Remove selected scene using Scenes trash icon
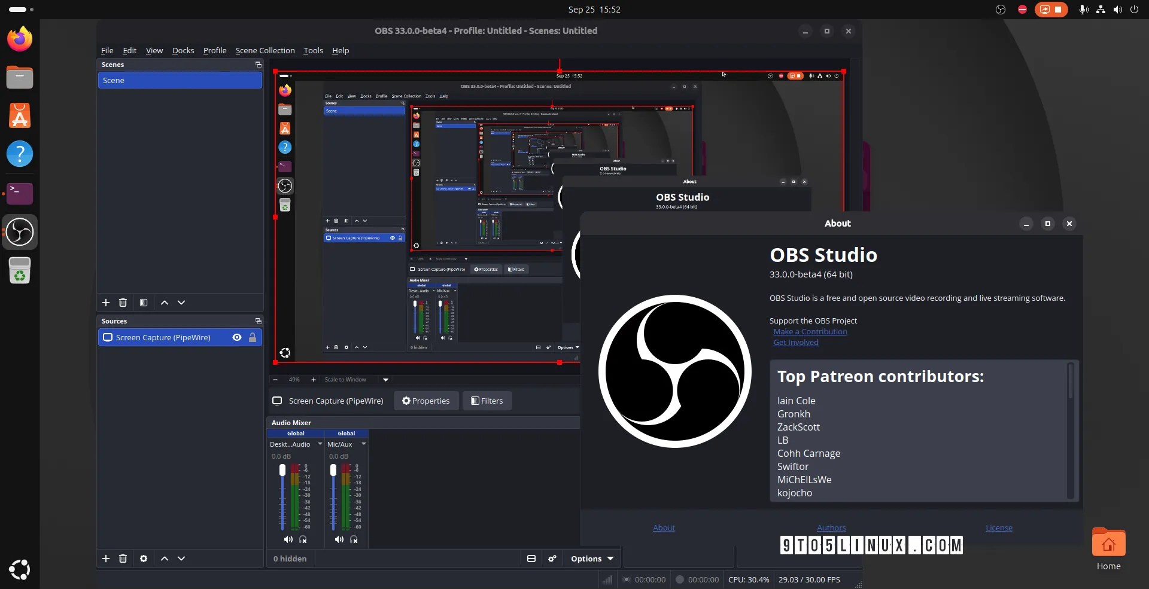 [x=123, y=303]
